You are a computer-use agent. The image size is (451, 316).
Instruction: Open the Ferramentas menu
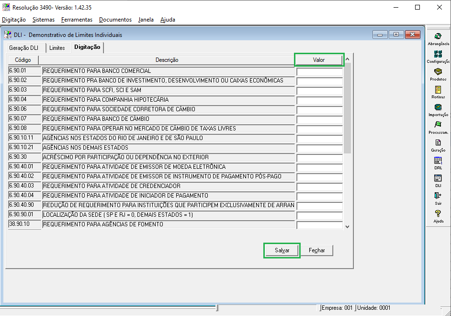(x=77, y=20)
